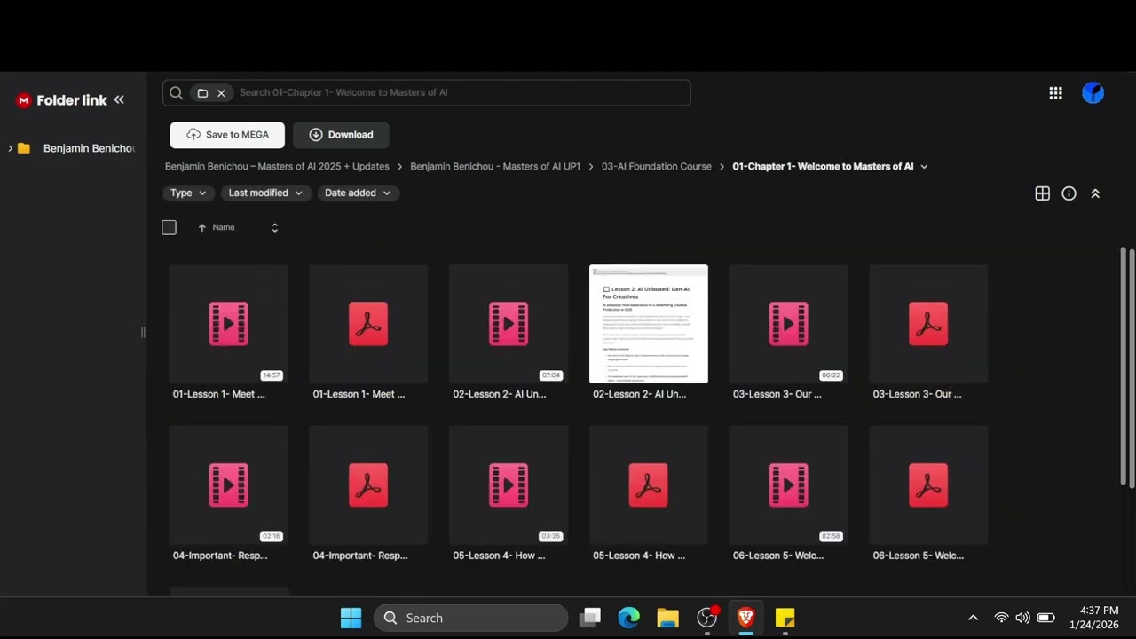Expand the current folder breadcrumb dropdown arrow
The image size is (1136, 639).
tap(924, 167)
